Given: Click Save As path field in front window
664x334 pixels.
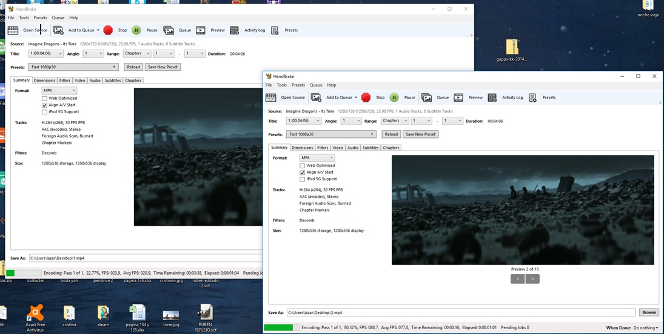Looking at the screenshot, I should click(461, 312).
